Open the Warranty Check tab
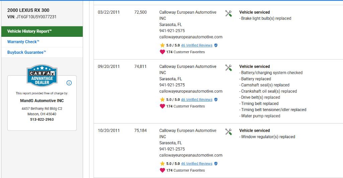Screen dimensions: 343x178 [x=23, y=42]
